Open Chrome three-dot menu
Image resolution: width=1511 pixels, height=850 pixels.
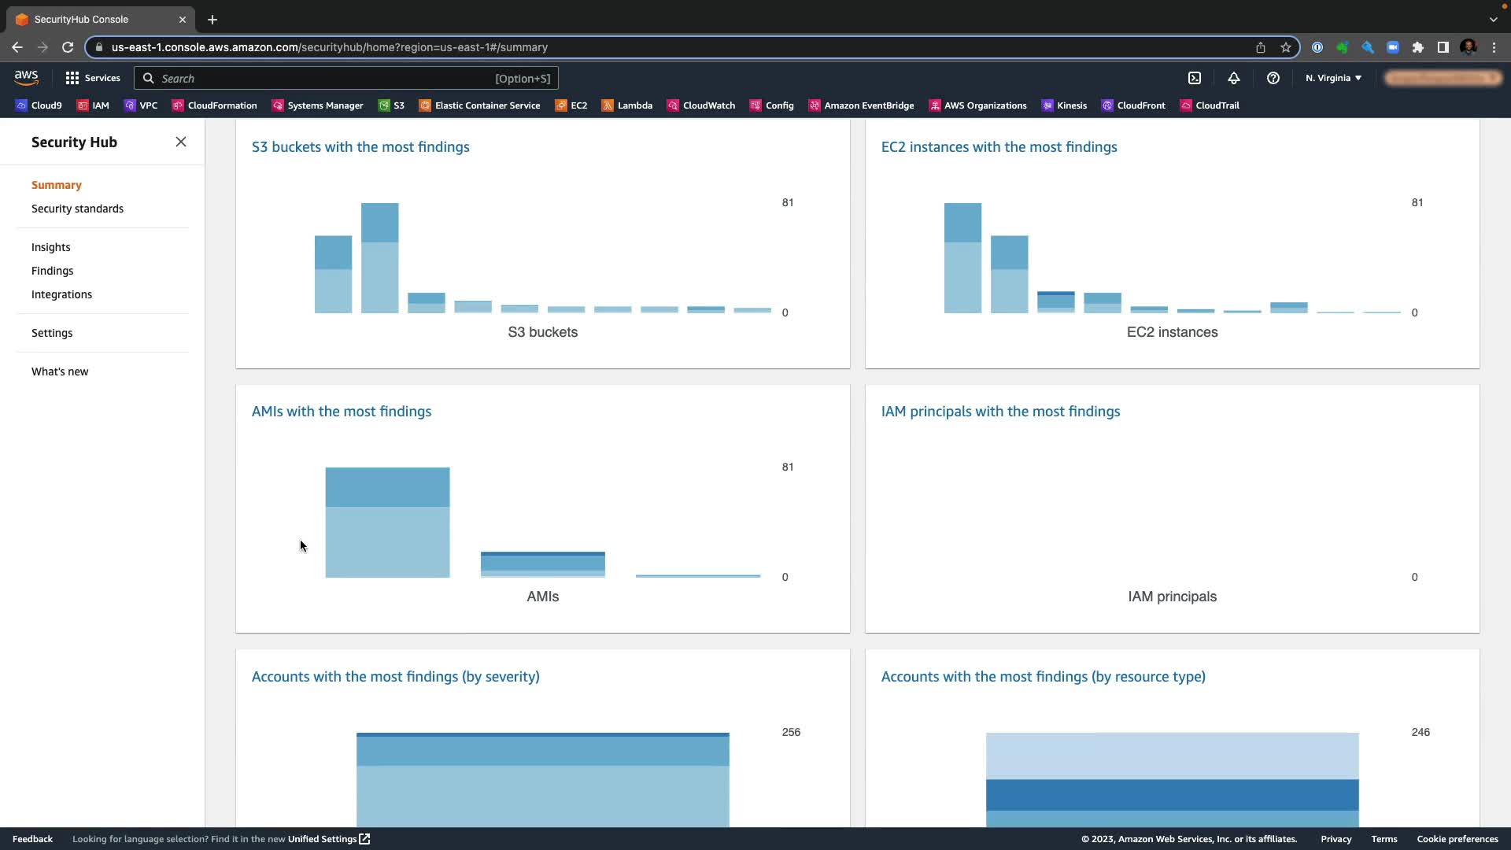1494,47
